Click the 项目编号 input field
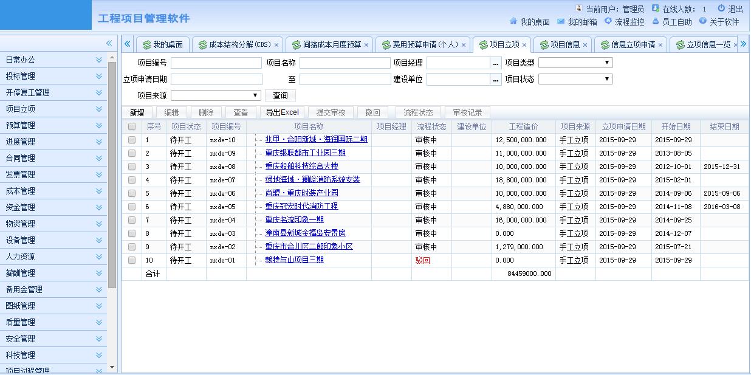The image size is (751, 375). 216,63
